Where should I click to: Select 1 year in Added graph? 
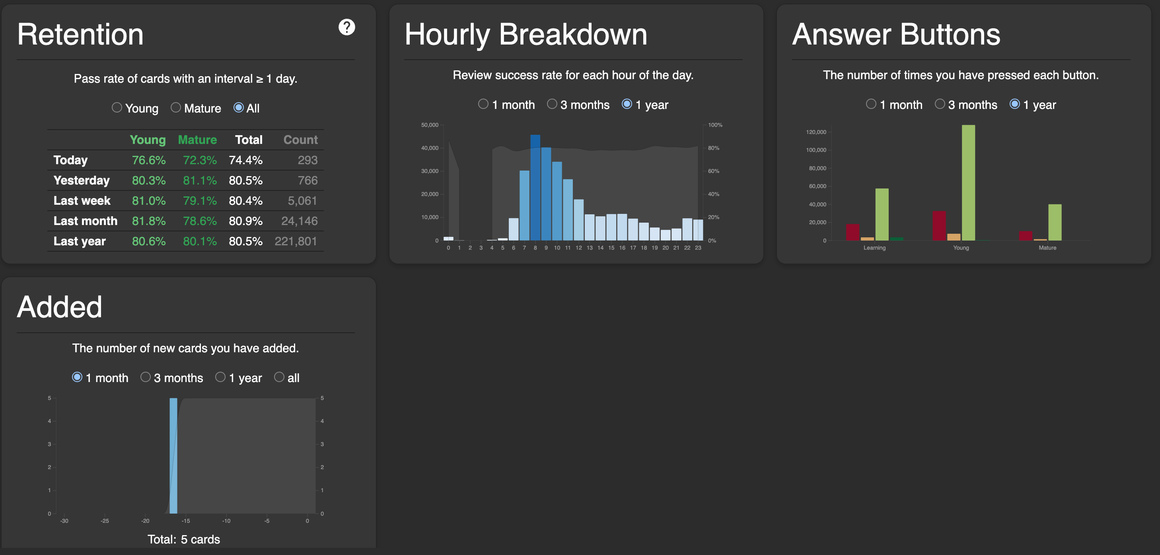pos(220,377)
